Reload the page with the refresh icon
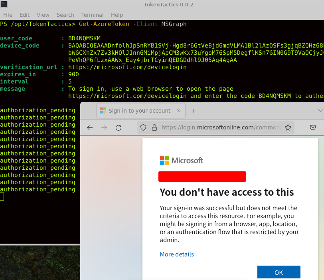This screenshot has width=324, height=280. (x=119, y=128)
